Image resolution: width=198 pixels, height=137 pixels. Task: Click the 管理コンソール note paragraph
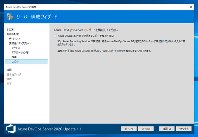[104, 51]
